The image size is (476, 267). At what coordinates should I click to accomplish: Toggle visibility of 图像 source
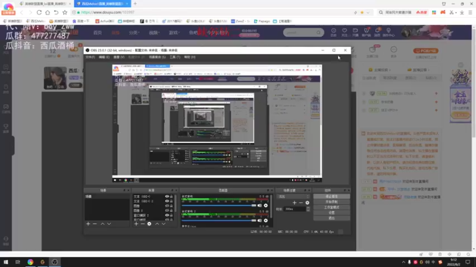[x=167, y=206]
